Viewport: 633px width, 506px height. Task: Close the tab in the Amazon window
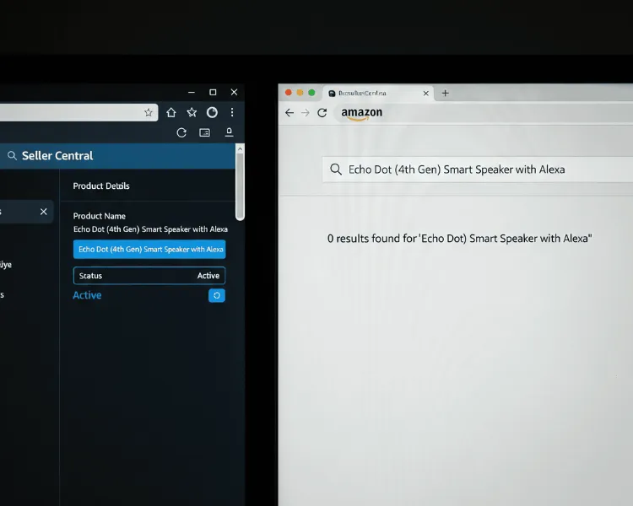coord(426,94)
